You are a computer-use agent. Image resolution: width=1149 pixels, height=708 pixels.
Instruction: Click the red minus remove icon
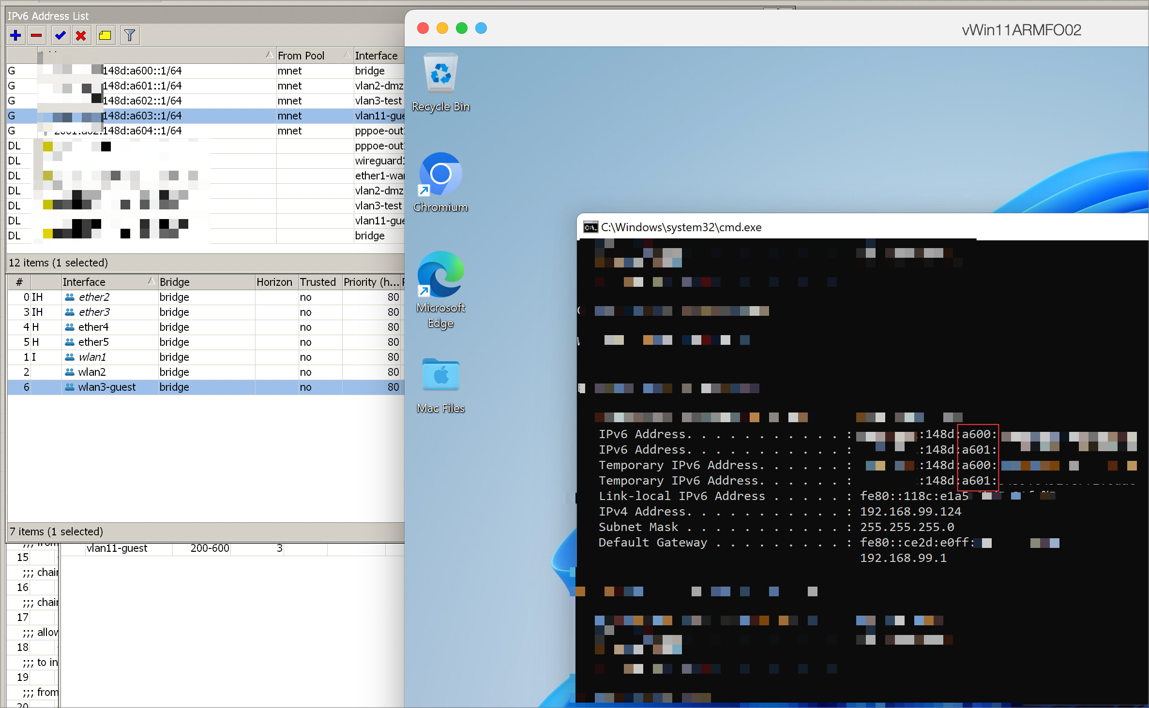36,35
